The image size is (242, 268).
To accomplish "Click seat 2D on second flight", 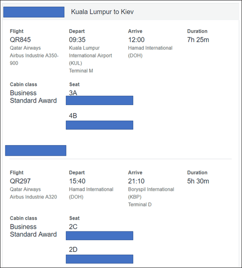I will click(73, 250).
